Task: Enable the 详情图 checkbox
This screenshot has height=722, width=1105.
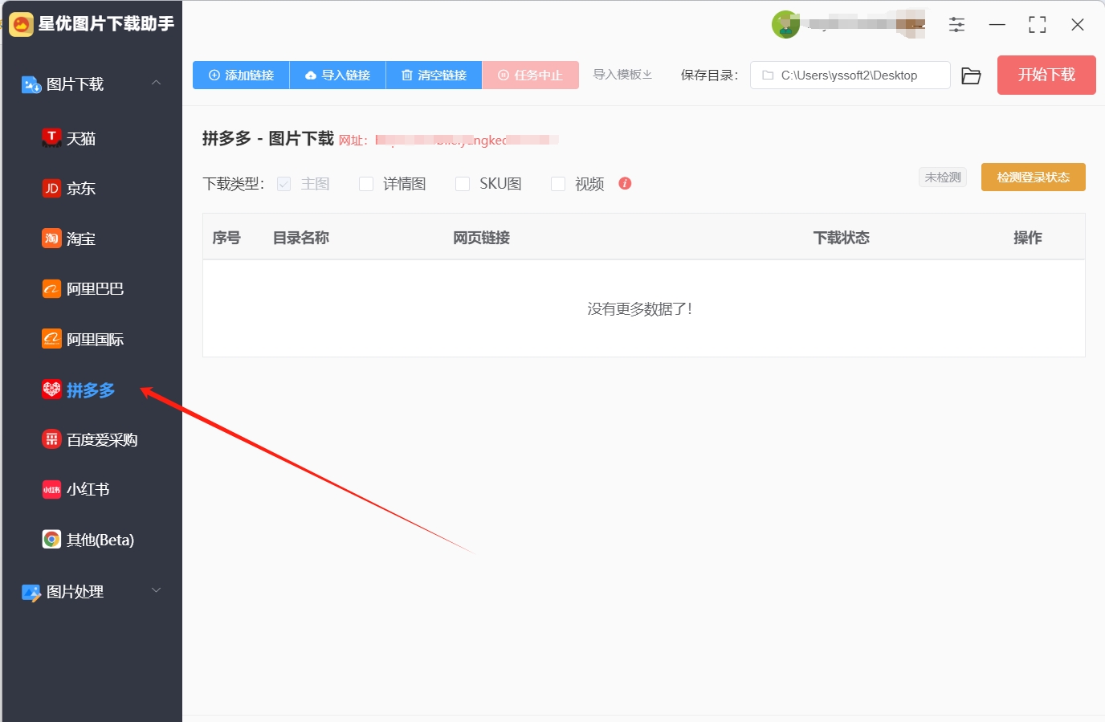Action: [366, 184]
